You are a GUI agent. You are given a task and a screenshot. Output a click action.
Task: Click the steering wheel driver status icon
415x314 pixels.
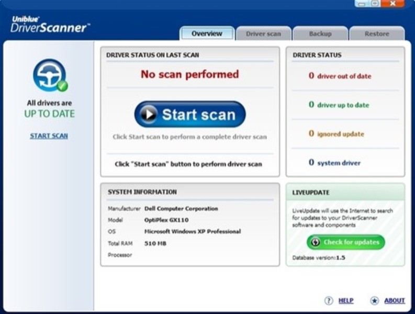coord(49,75)
